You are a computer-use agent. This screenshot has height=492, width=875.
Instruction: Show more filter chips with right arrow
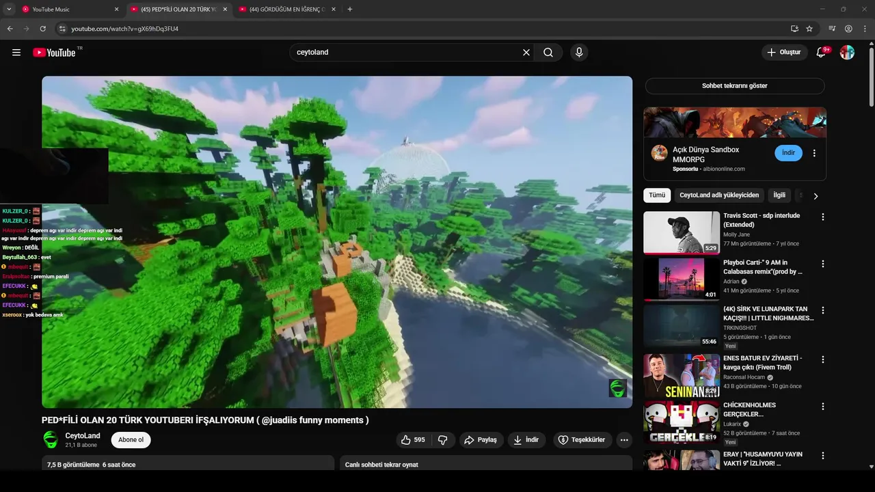[x=815, y=196]
